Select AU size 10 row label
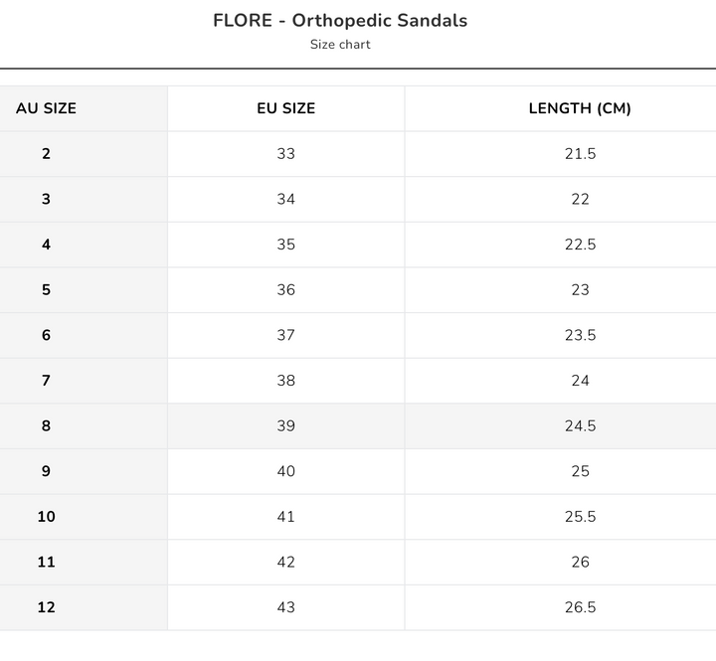The image size is (716, 661). [46, 517]
